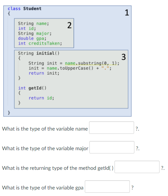Viewport: 168px width, 196px height.
Task: Click the 'int id;' field line
Action: click(27, 28)
